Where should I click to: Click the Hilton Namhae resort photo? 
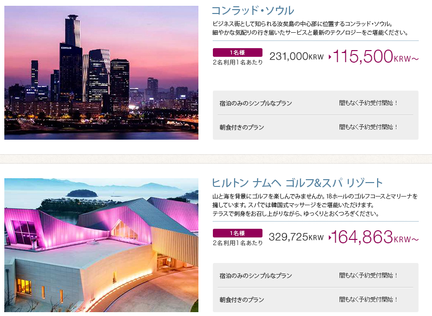pyautogui.click(x=102, y=245)
